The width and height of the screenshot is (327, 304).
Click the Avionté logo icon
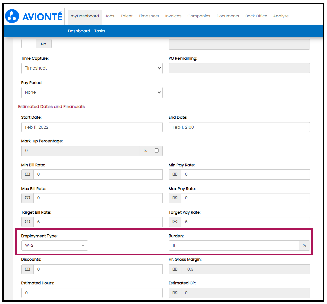tap(12, 16)
